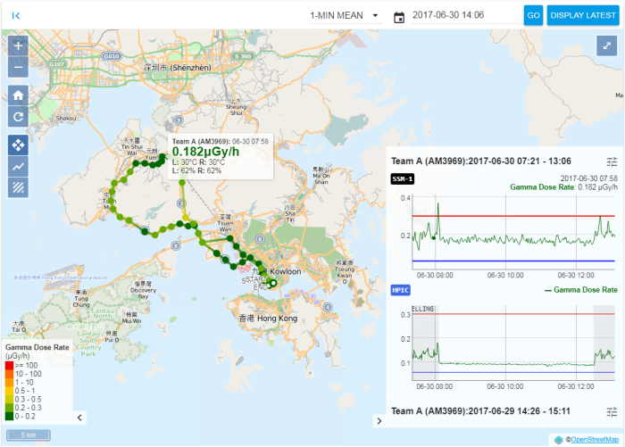The image size is (625, 447).
Task: Open settings for 2017-06-29 Team A chart
Action: click(x=612, y=412)
